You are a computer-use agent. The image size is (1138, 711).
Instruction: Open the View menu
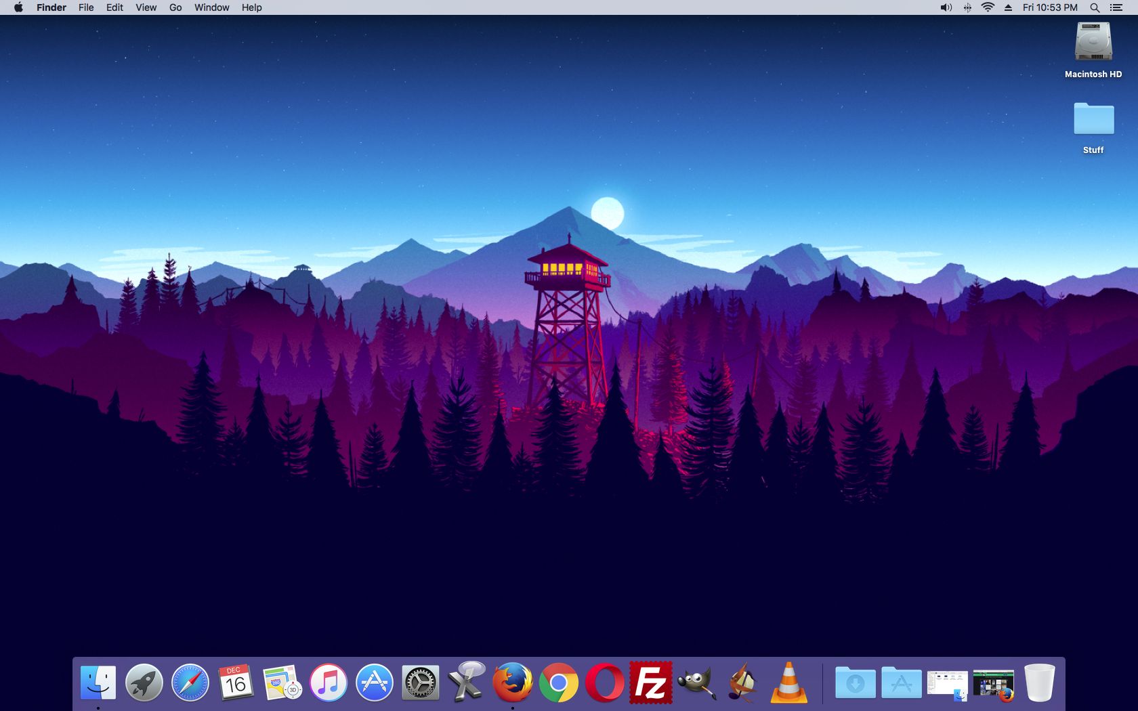tap(146, 7)
